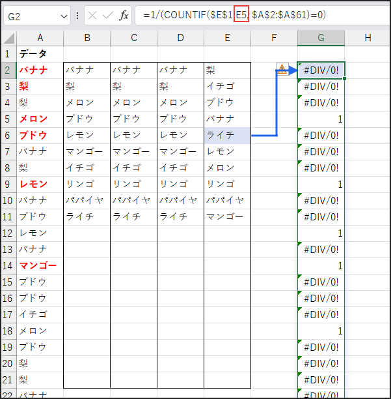
Task: Click inside the formula bar text
Action: point(234,15)
